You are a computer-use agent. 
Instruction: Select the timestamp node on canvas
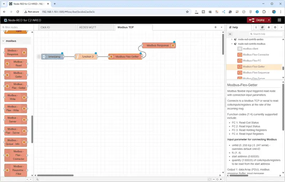[53, 57]
